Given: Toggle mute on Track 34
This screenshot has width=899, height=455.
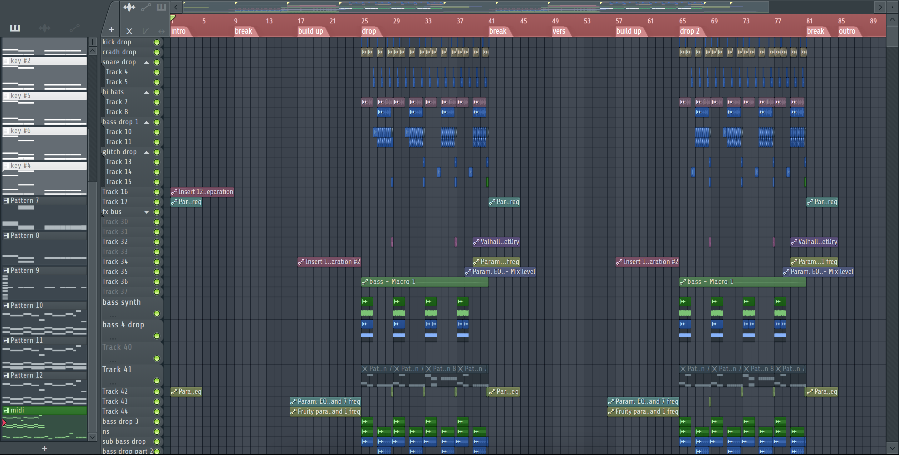Looking at the screenshot, I should pyautogui.click(x=157, y=262).
